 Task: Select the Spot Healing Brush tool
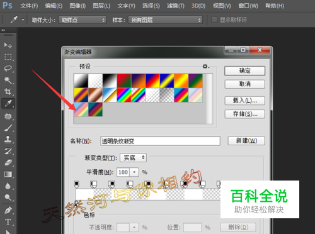8,116
